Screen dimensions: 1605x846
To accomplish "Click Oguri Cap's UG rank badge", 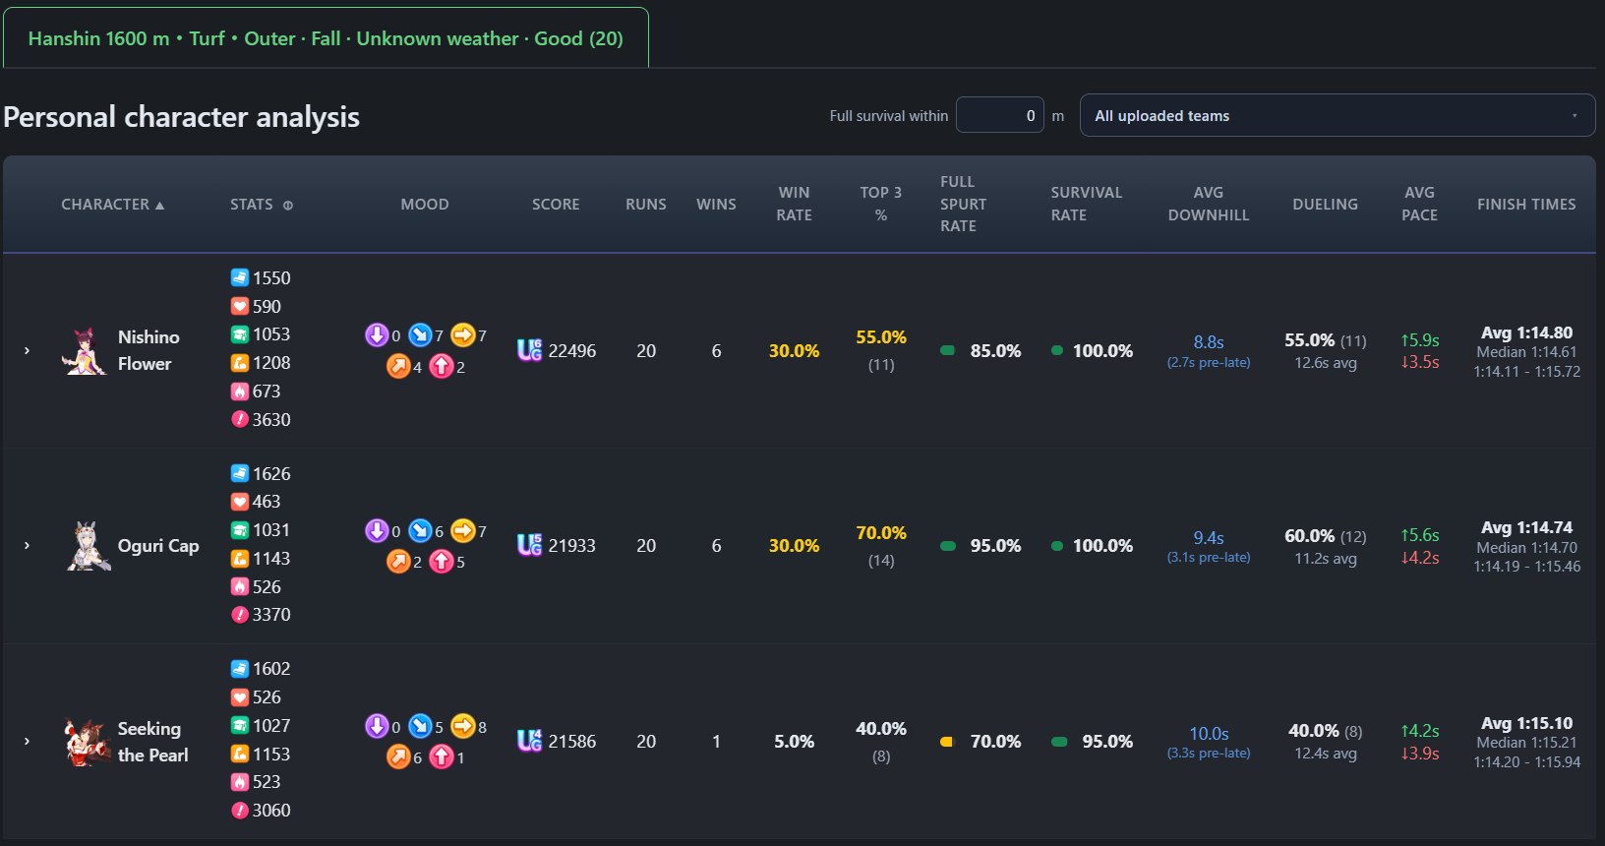I will tap(530, 545).
